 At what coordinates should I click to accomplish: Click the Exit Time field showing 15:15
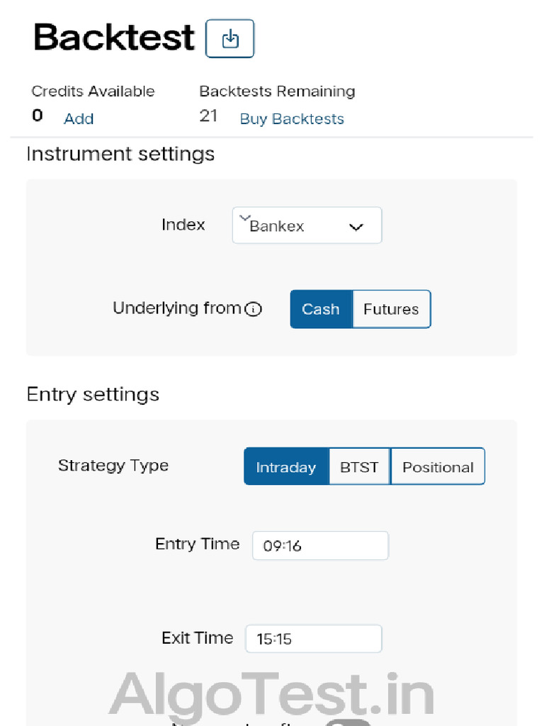pos(313,639)
